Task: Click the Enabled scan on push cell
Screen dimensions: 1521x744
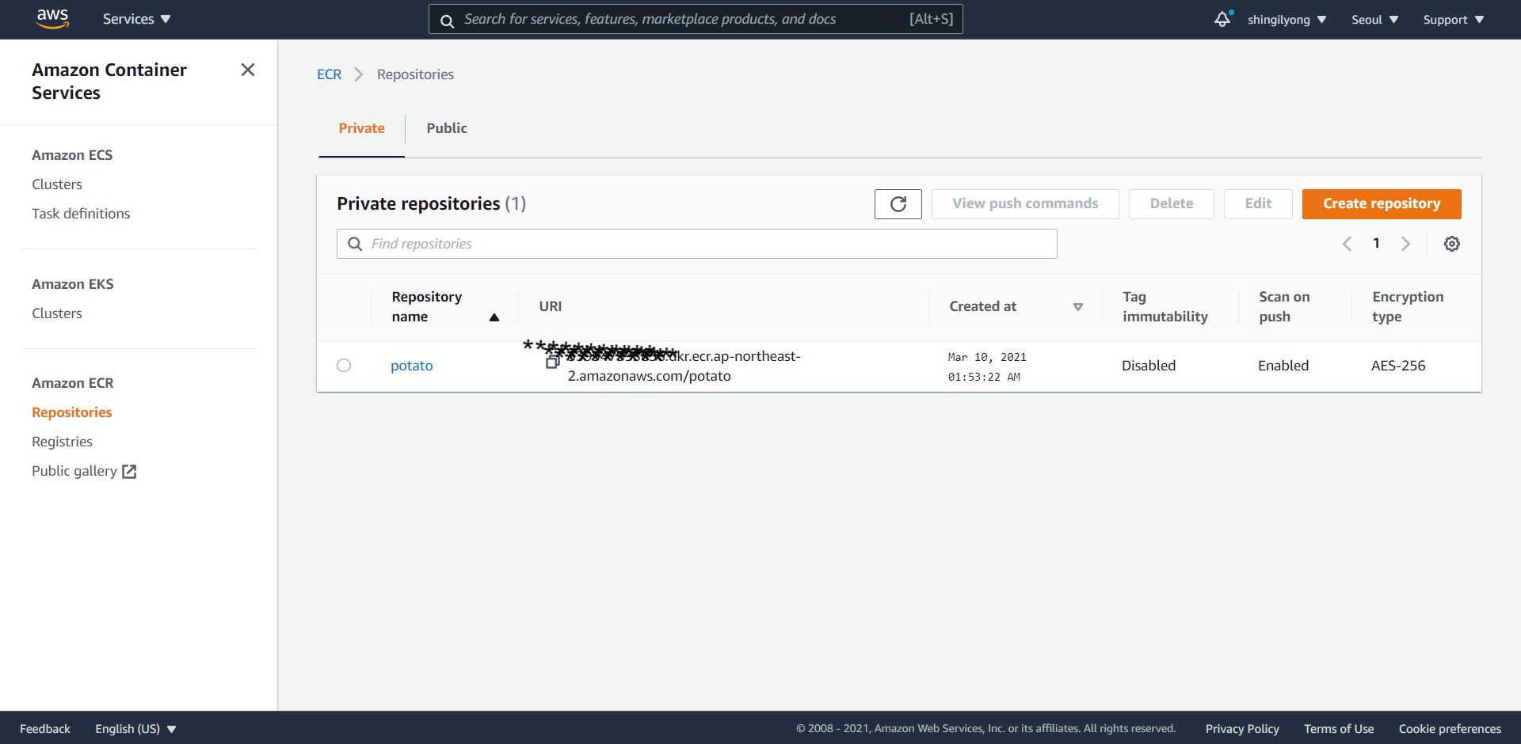Action: [1283, 366]
